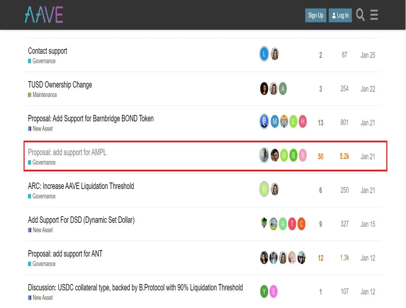Click the 13 replies count for BOND proposal
The image size is (406, 308).
[320, 123]
